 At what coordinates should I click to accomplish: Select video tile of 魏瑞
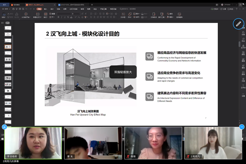[153, 143]
